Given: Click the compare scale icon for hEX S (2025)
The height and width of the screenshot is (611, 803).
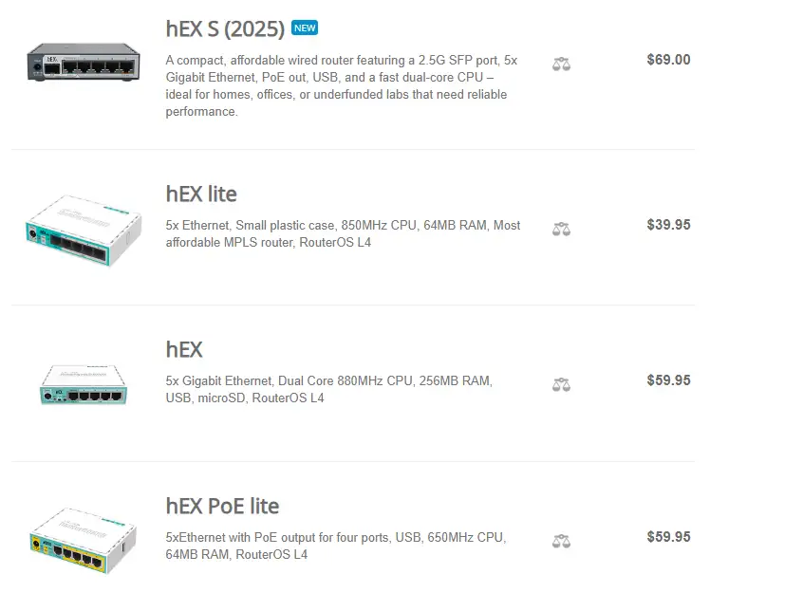Looking at the screenshot, I should [561, 65].
